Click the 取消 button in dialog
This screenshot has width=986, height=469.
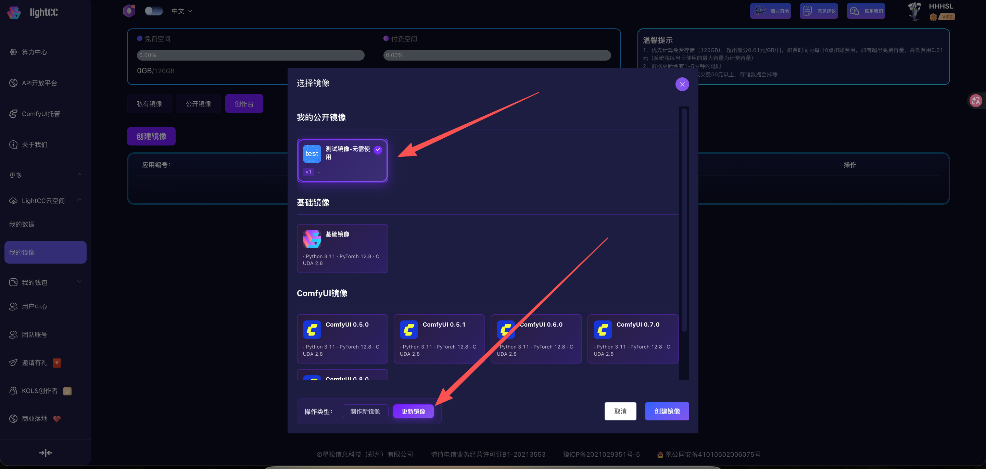click(x=620, y=411)
